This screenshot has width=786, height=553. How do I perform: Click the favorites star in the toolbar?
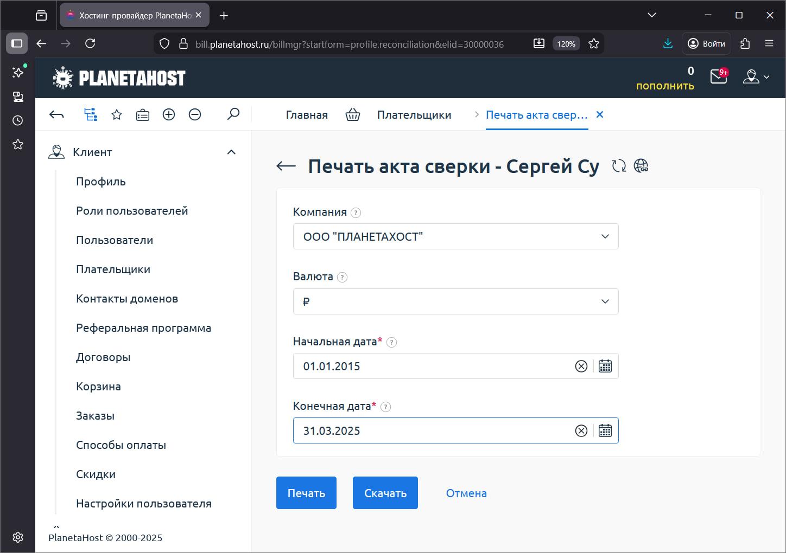click(116, 114)
